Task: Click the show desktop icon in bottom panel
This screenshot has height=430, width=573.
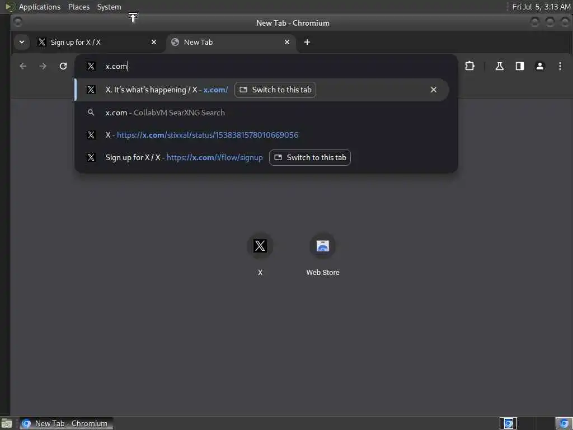Action: coord(7,424)
